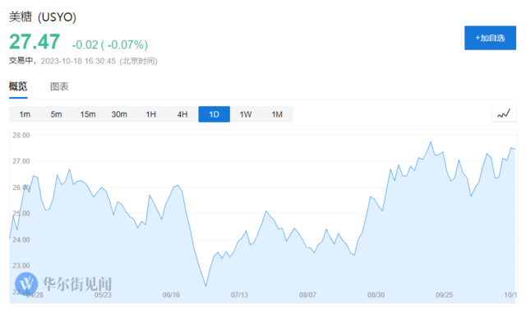The width and height of the screenshot is (526, 310).
Task: Switch to the 1W weekly interval
Action: point(246,114)
